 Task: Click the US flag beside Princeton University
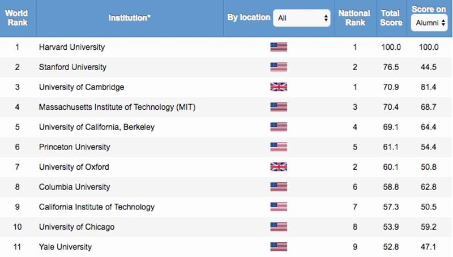point(279,147)
